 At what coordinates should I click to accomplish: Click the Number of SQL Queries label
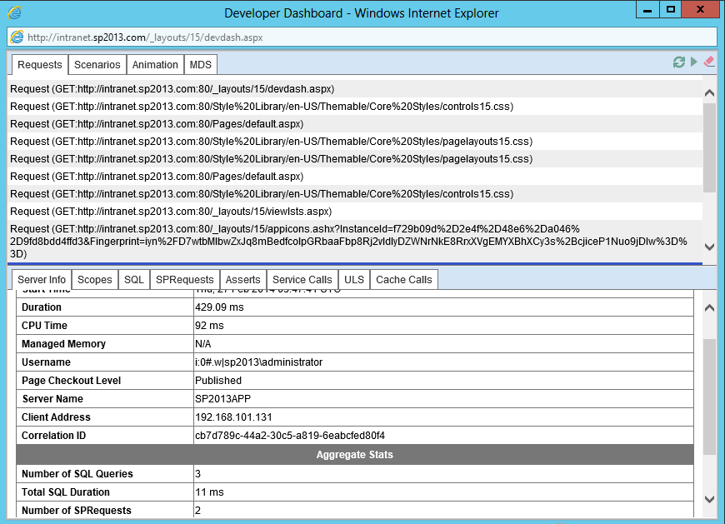pyautogui.click(x=77, y=474)
